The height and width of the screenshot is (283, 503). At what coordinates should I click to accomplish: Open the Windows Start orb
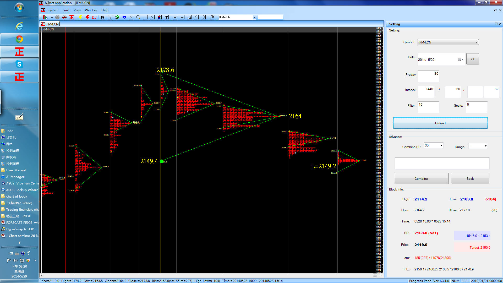point(19,7)
